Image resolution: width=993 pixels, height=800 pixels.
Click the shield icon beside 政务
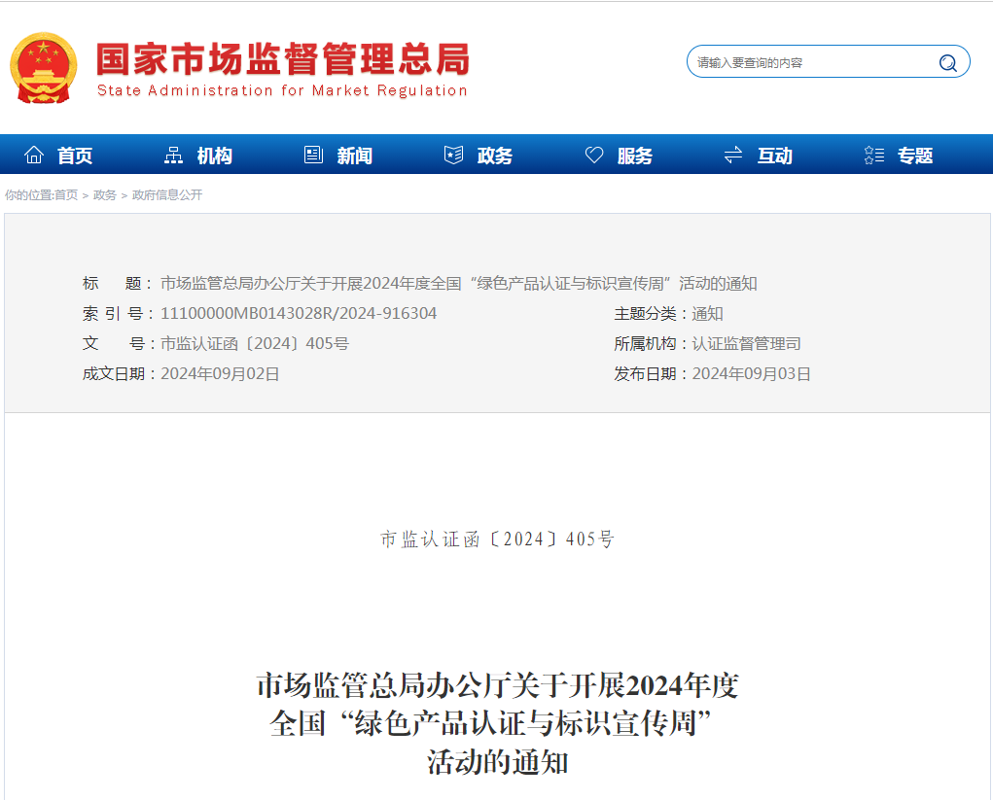coord(453,156)
